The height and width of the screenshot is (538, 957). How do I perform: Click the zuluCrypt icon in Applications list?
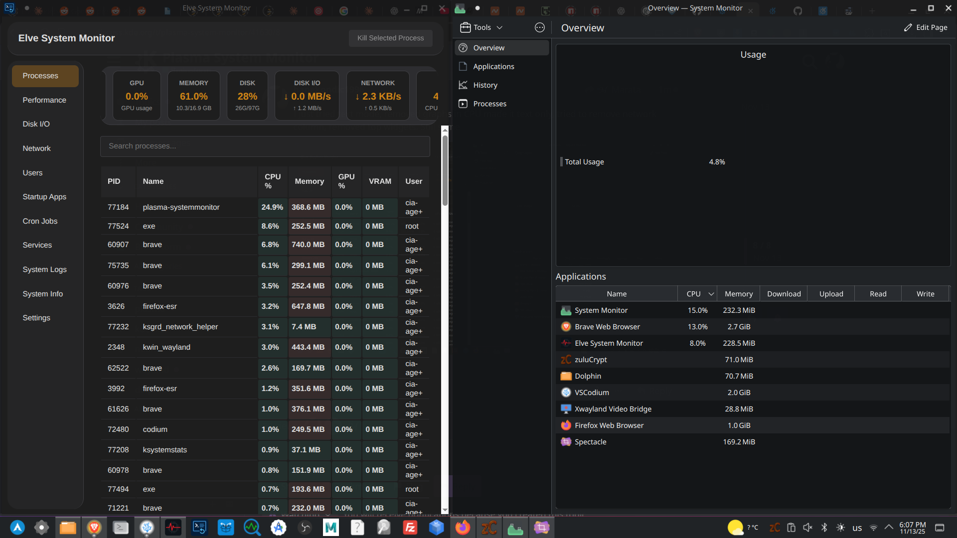tap(566, 360)
